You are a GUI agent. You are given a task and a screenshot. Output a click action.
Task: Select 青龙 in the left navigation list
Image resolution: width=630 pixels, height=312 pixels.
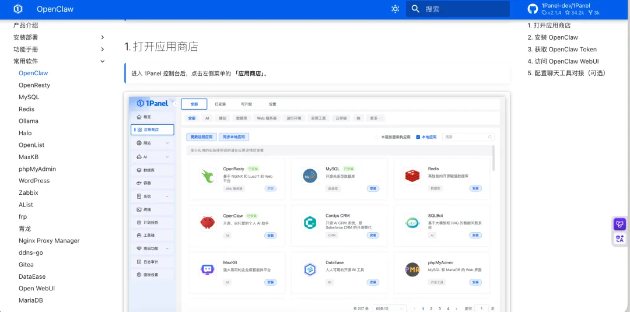(x=24, y=229)
